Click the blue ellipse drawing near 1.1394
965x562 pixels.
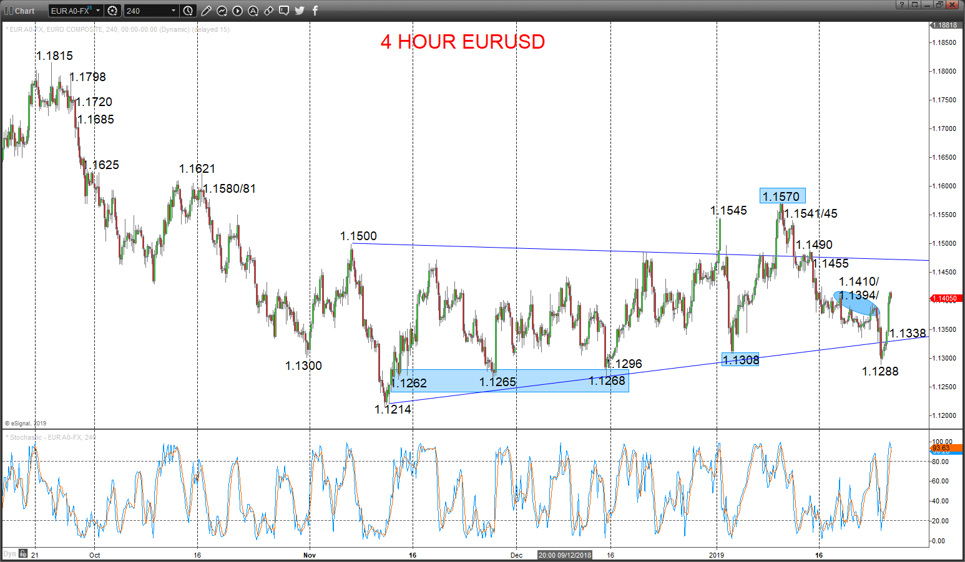(856, 303)
